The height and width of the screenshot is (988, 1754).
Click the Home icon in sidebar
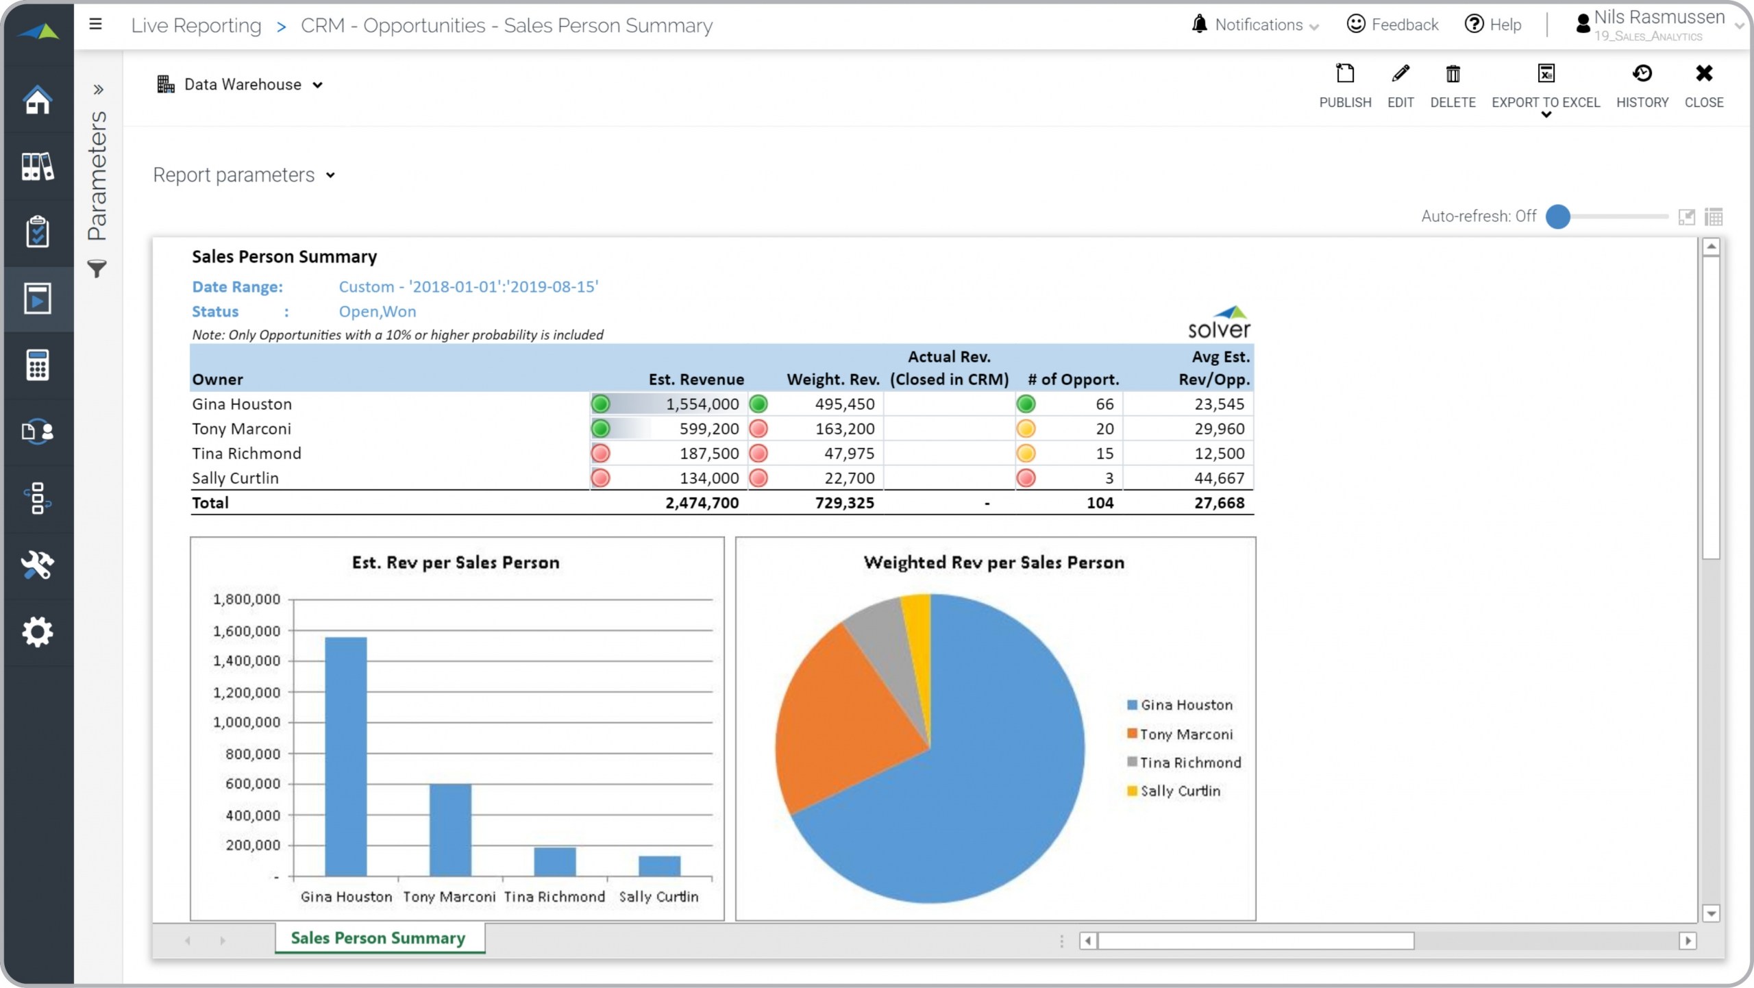37,100
